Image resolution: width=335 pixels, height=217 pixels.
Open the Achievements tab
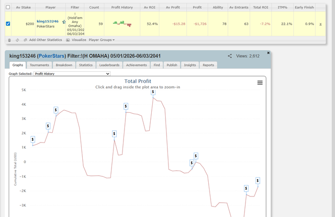click(136, 65)
